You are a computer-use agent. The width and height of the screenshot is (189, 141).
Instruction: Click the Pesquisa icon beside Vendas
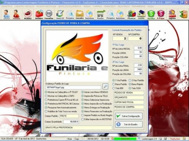tap(110, 14)
